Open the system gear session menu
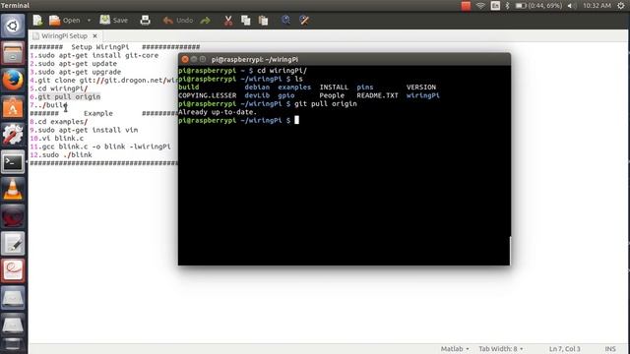This screenshot has height=354, width=630. pyautogui.click(x=621, y=6)
